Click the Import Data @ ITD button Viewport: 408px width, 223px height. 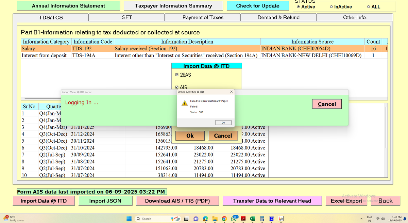click(44, 201)
